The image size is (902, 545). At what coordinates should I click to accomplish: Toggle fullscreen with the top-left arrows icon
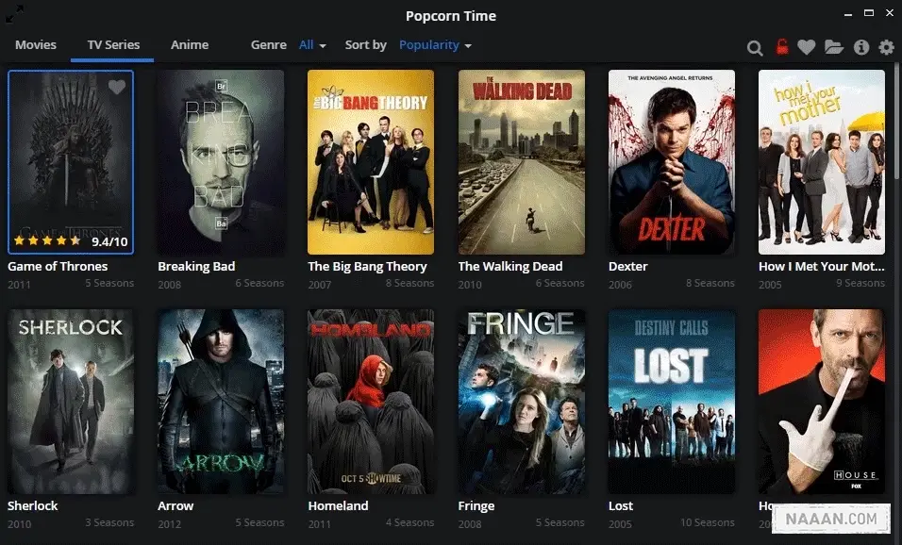coord(15,13)
